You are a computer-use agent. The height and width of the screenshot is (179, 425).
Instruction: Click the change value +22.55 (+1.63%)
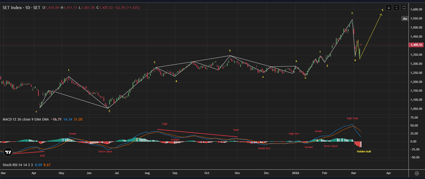click(127, 8)
